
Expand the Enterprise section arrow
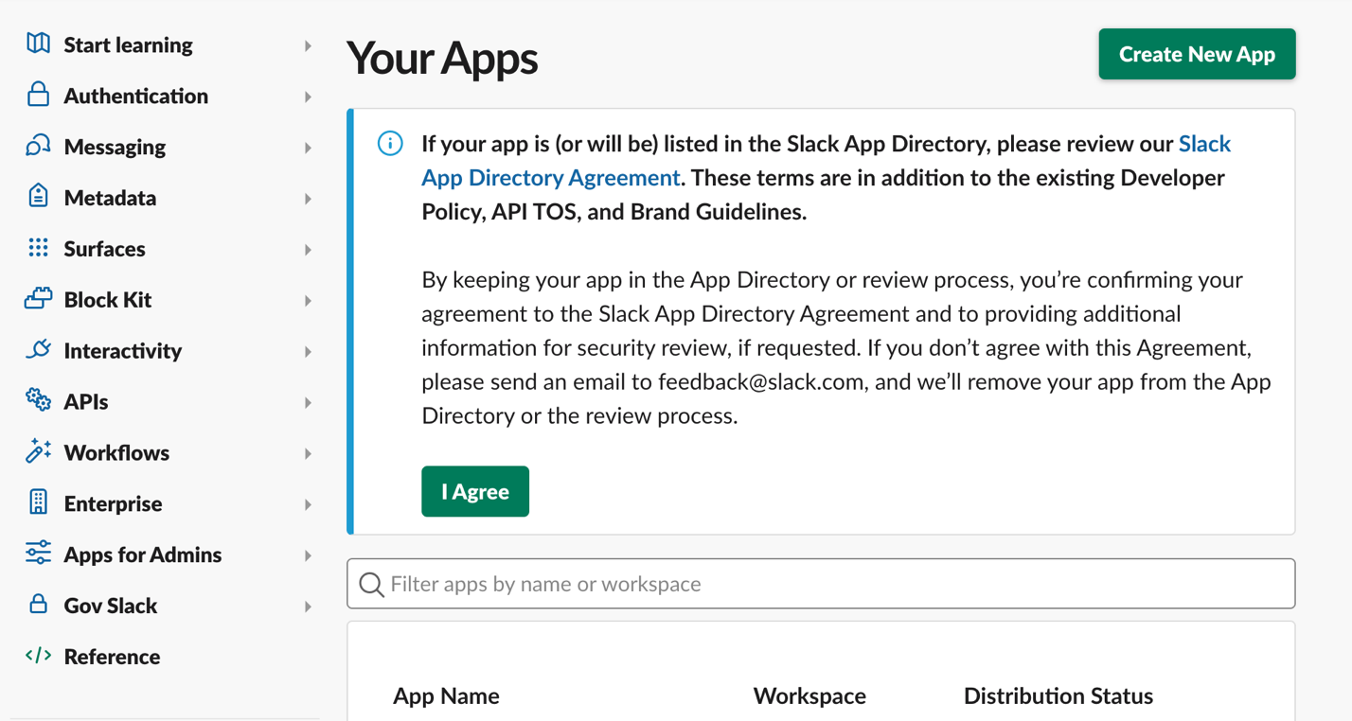(x=308, y=505)
